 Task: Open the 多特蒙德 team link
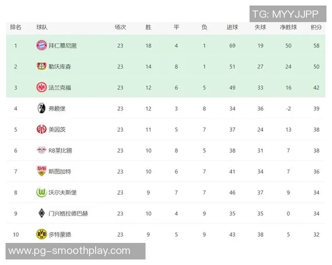pos(60,234)
